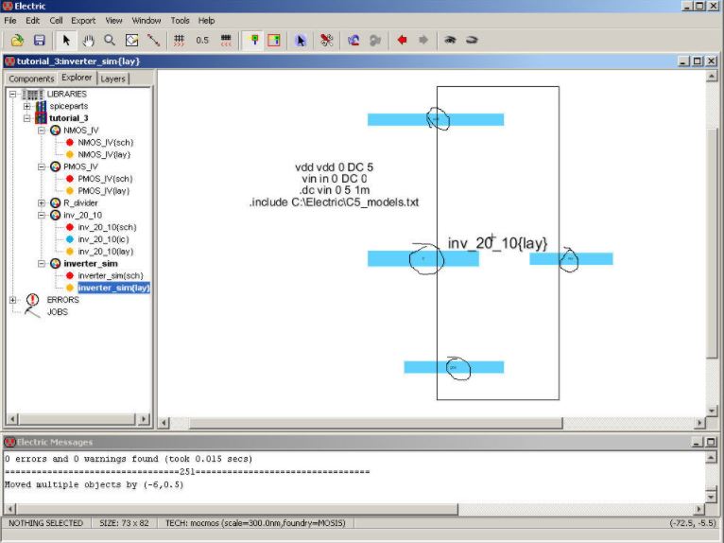Switch to the Layers tab
724x543 pixels.
pos(112,79)
